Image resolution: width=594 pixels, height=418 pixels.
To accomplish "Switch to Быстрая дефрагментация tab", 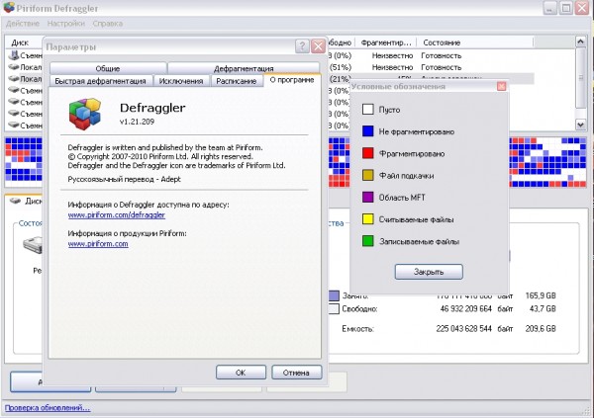I will (100, 81).
